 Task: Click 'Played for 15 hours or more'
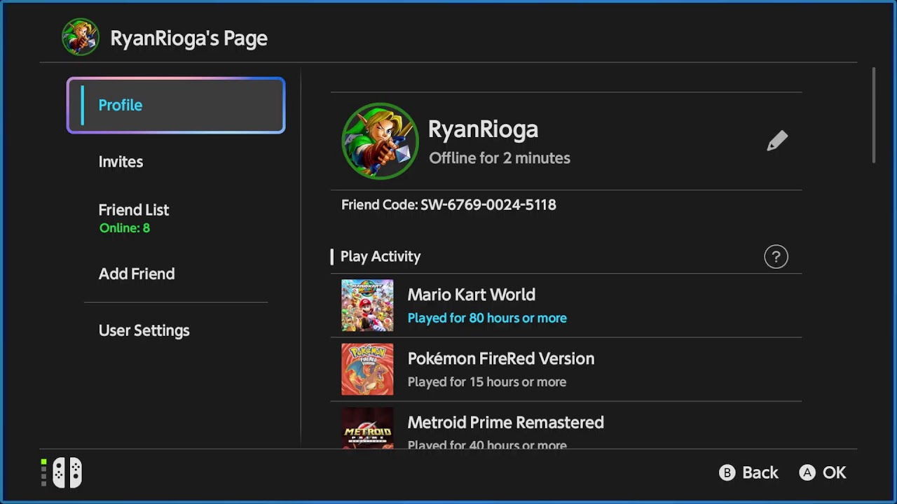[x=487, y=381]
